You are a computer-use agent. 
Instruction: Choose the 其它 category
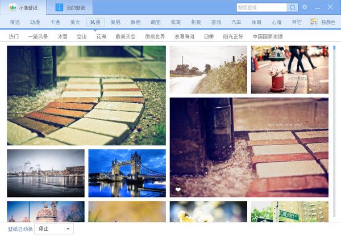(x=297, y=22)
